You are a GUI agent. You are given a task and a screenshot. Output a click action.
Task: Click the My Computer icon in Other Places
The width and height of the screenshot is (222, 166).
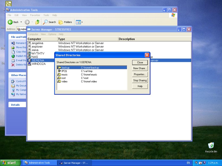13,90
